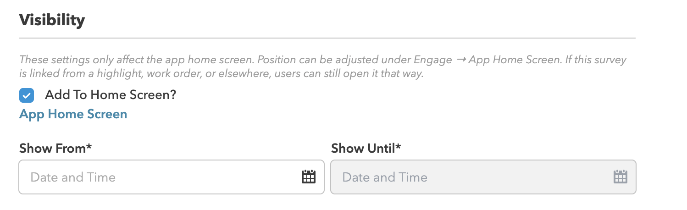
Task: Click the 'Date and Time' placeholder under Show Until
Action: click(385, 177)
